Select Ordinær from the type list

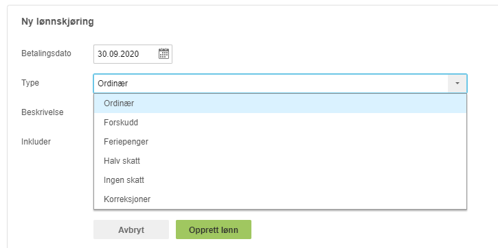[280, 103]
